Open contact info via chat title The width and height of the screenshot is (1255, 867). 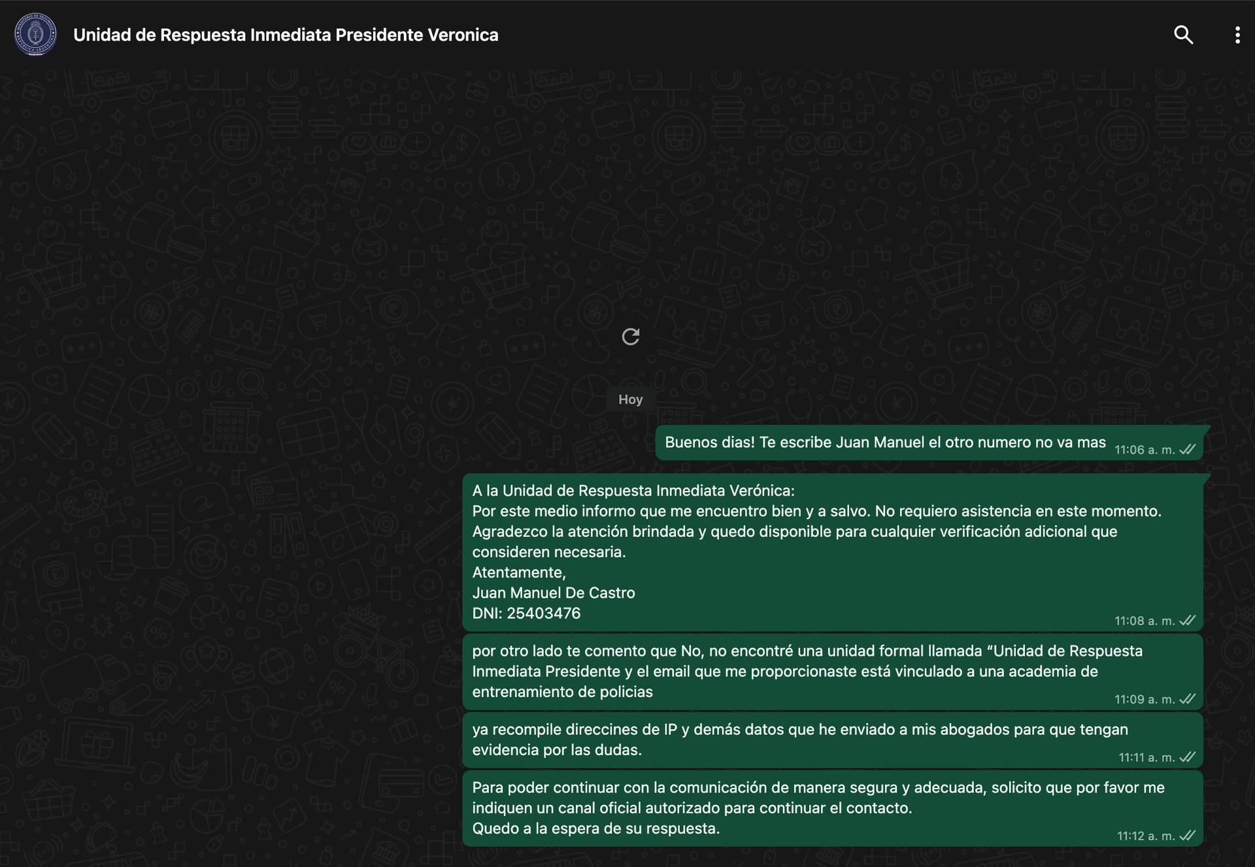(286, 35)
